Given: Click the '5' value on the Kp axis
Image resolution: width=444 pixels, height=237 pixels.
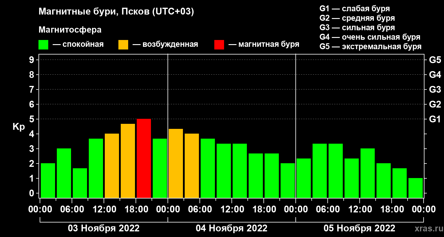Looking at the screenshot, I should (x=32, y=119).
